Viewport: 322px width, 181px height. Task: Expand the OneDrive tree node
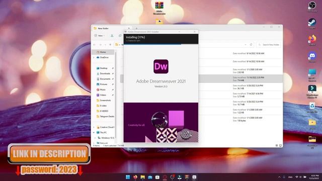[x=94, y=57]
